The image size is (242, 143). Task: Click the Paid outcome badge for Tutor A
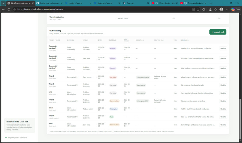111,117
